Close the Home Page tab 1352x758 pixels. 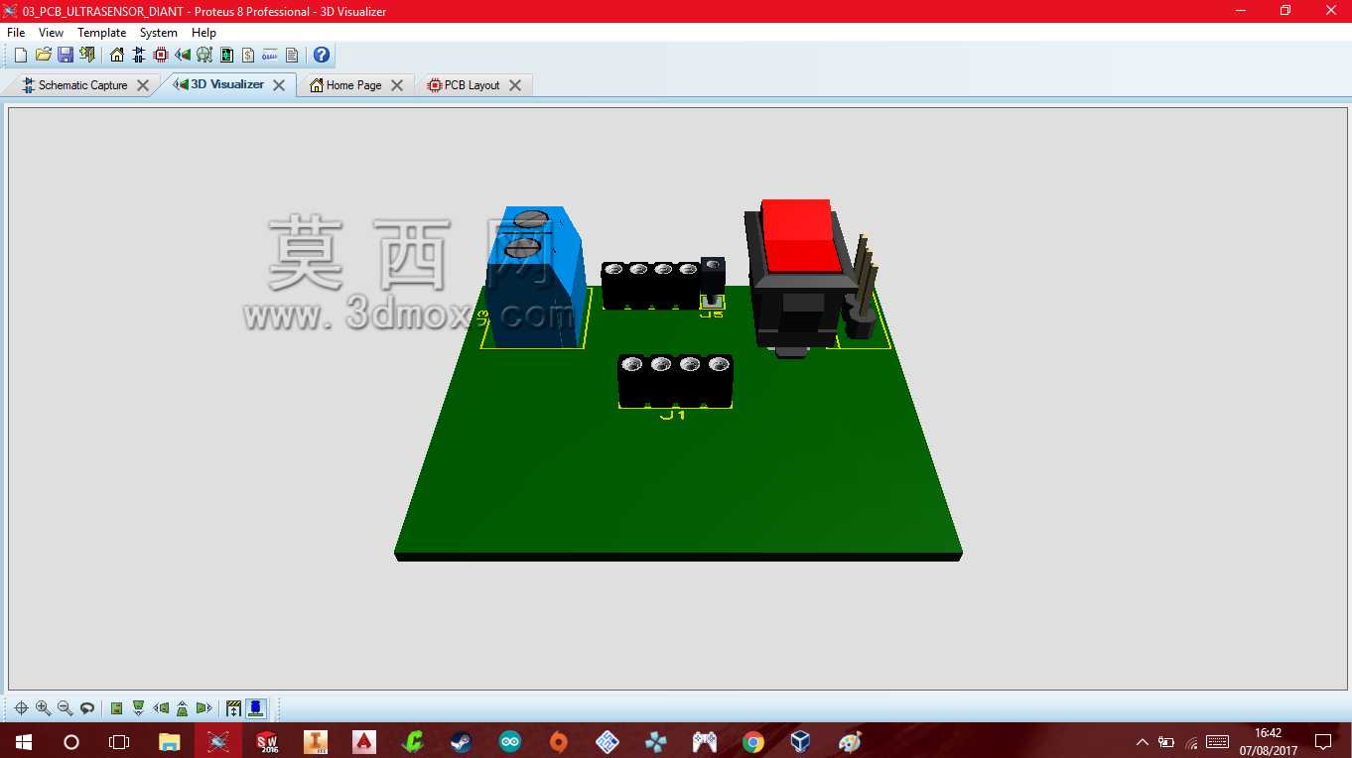(397, 85)
